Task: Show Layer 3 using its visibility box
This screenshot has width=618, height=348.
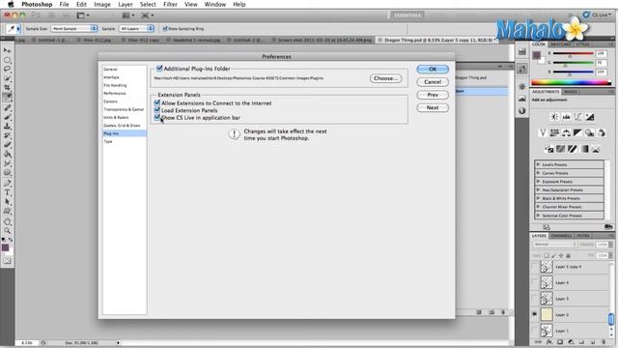Action: [534, 299]
